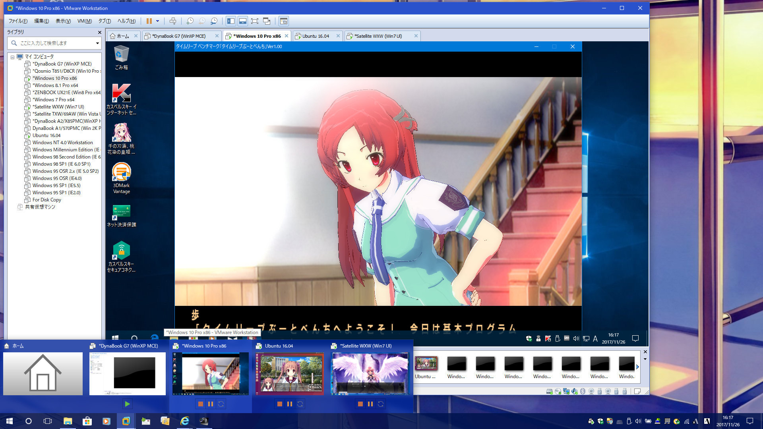Screen dimensions: 763x429
Task: Close the library panel
Action: pyautogui.click(x=99, y=32)
